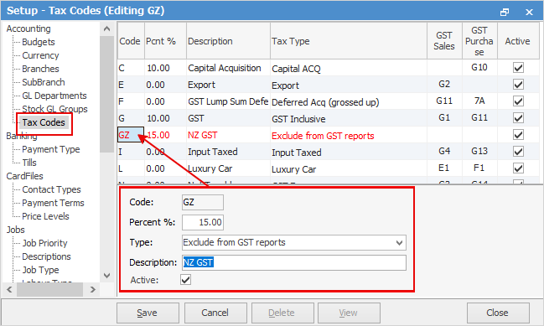This screenshot has width=544, height=326.
Task: Open the Type dropdown in edit form
Action: [x=399, y=242]
